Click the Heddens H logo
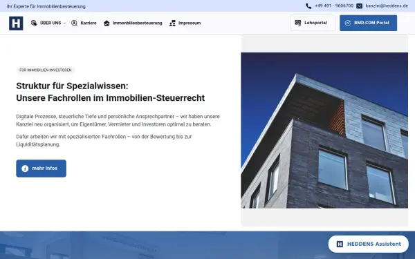The image size is (415, 259). (16, 23)
